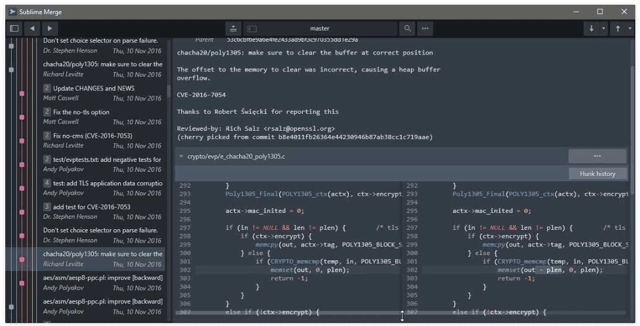Click 'Reviewed-by: Rich Salz' line in message
The width and height of the screenshot is (640, 326).
click(x=256, y=128)
